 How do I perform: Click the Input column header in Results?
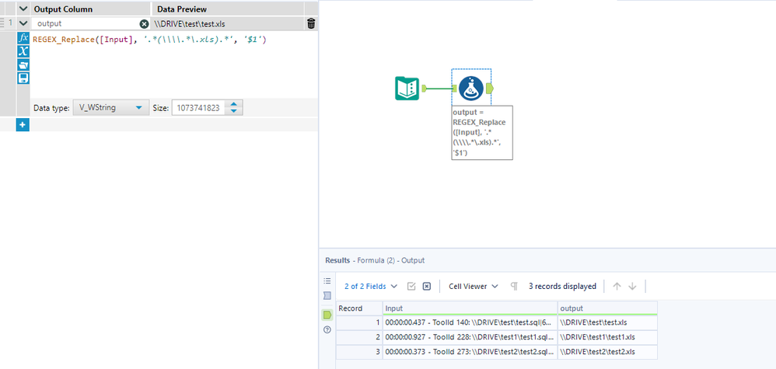tap(470, 308)
